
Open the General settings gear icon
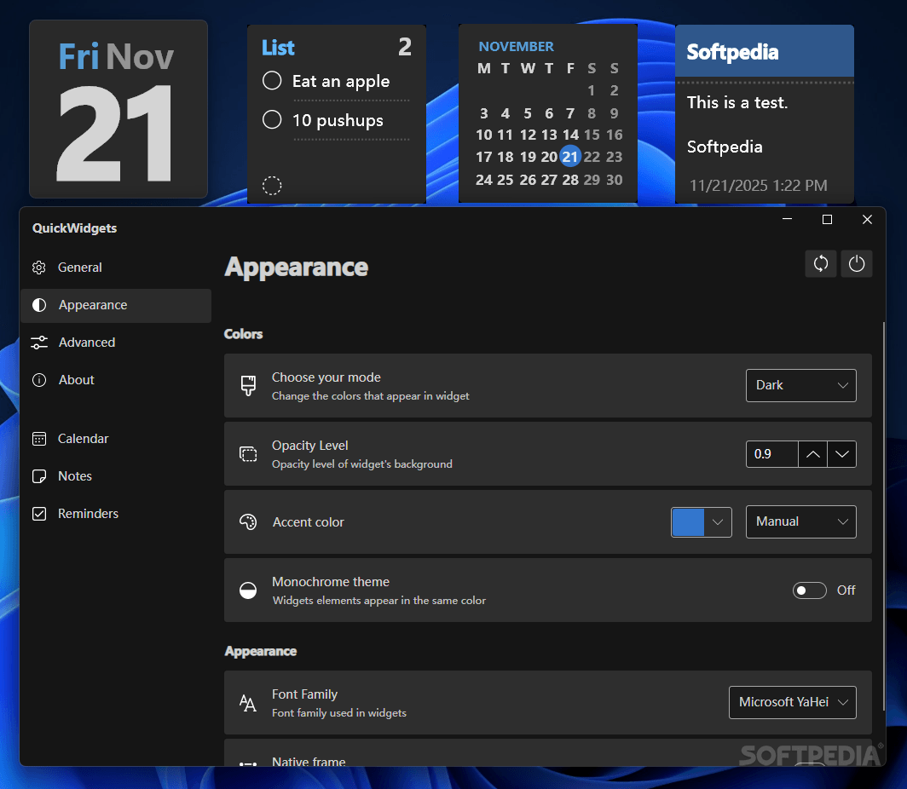pyautogui.click(x=39, y=267)
